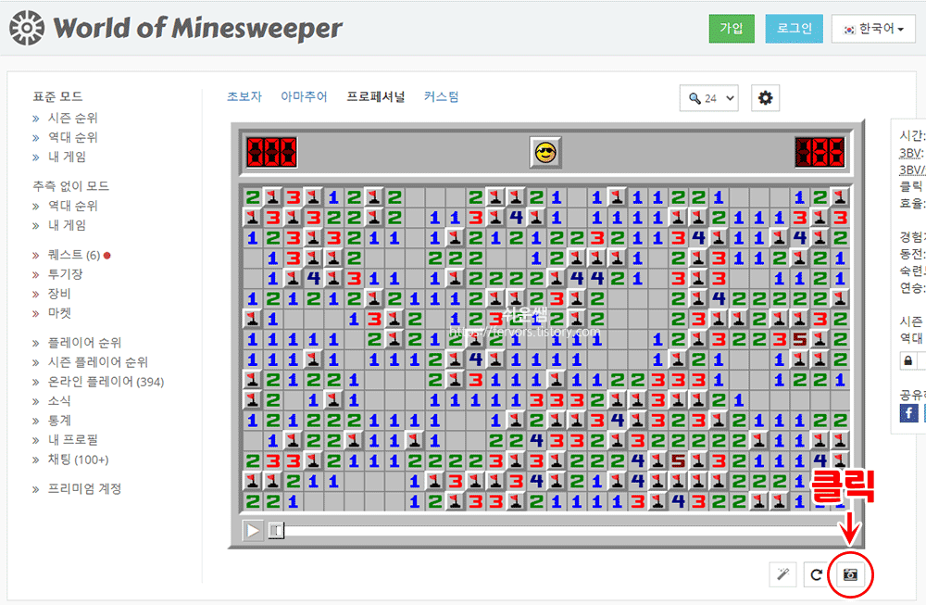926x605 pixels.
Task: Open 시즌 순위 under 표준 모드
Action: (72, 118)
